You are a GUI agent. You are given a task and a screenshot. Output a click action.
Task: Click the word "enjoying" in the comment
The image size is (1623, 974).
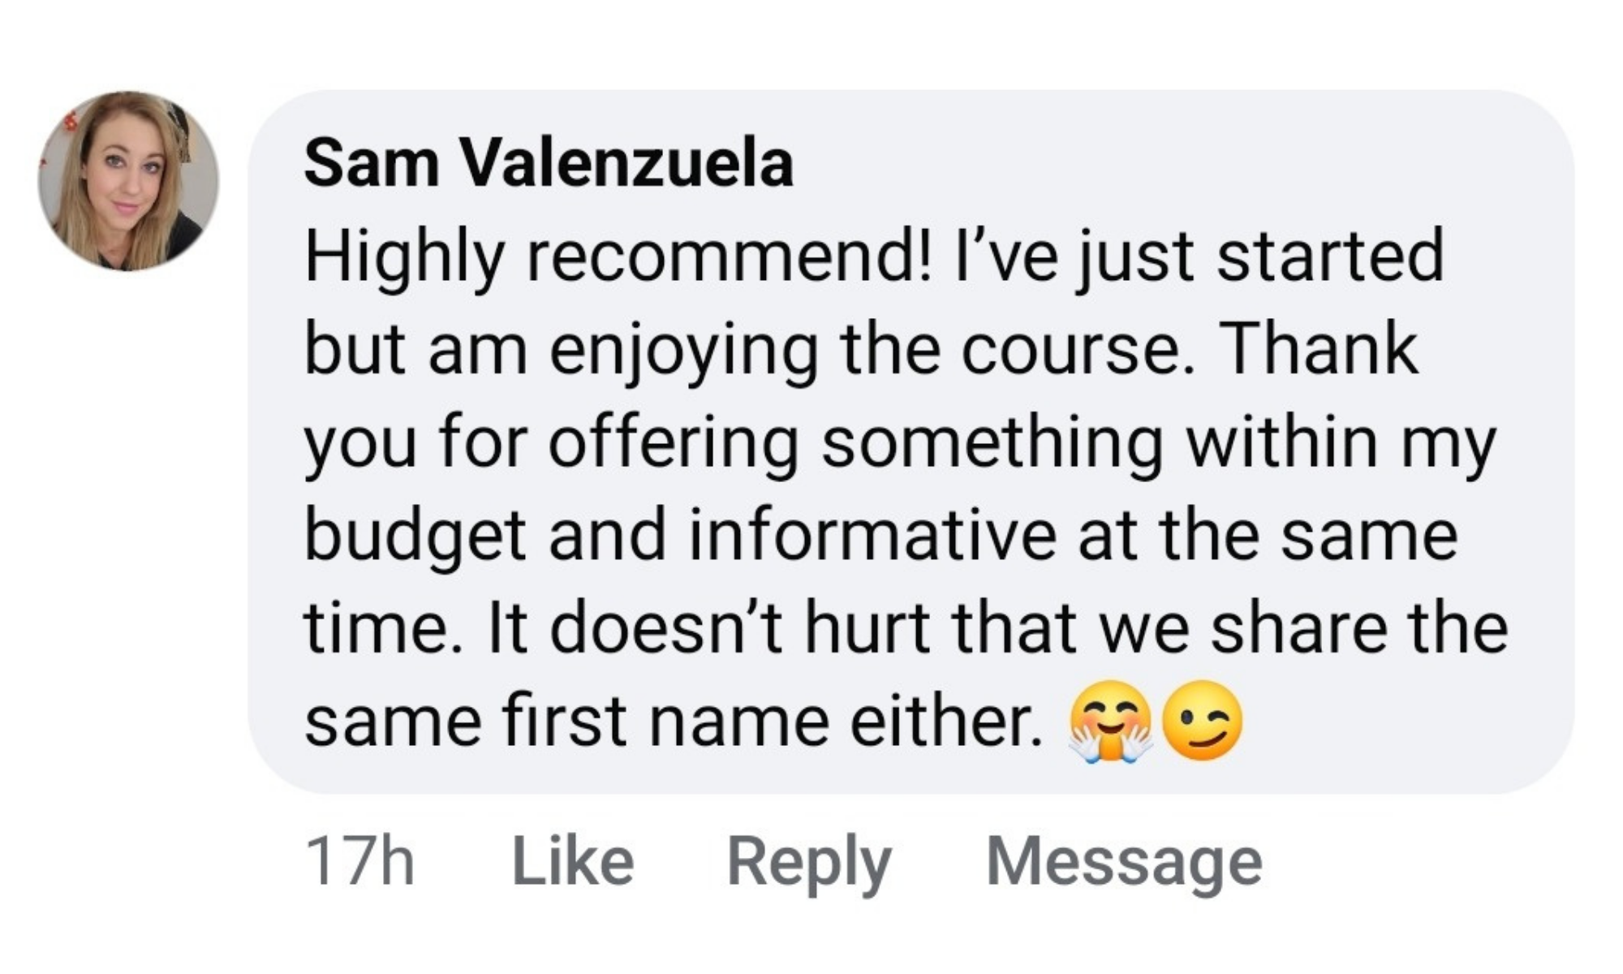(683, 350)
